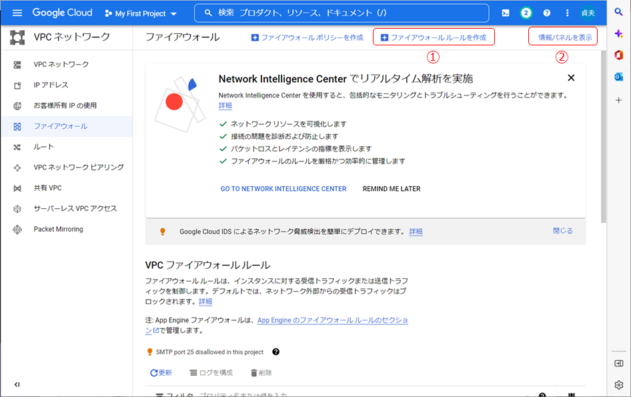This screenshot has width=631, height=397.
Task: Click the help question mark icon
Action: click(547, 13)
